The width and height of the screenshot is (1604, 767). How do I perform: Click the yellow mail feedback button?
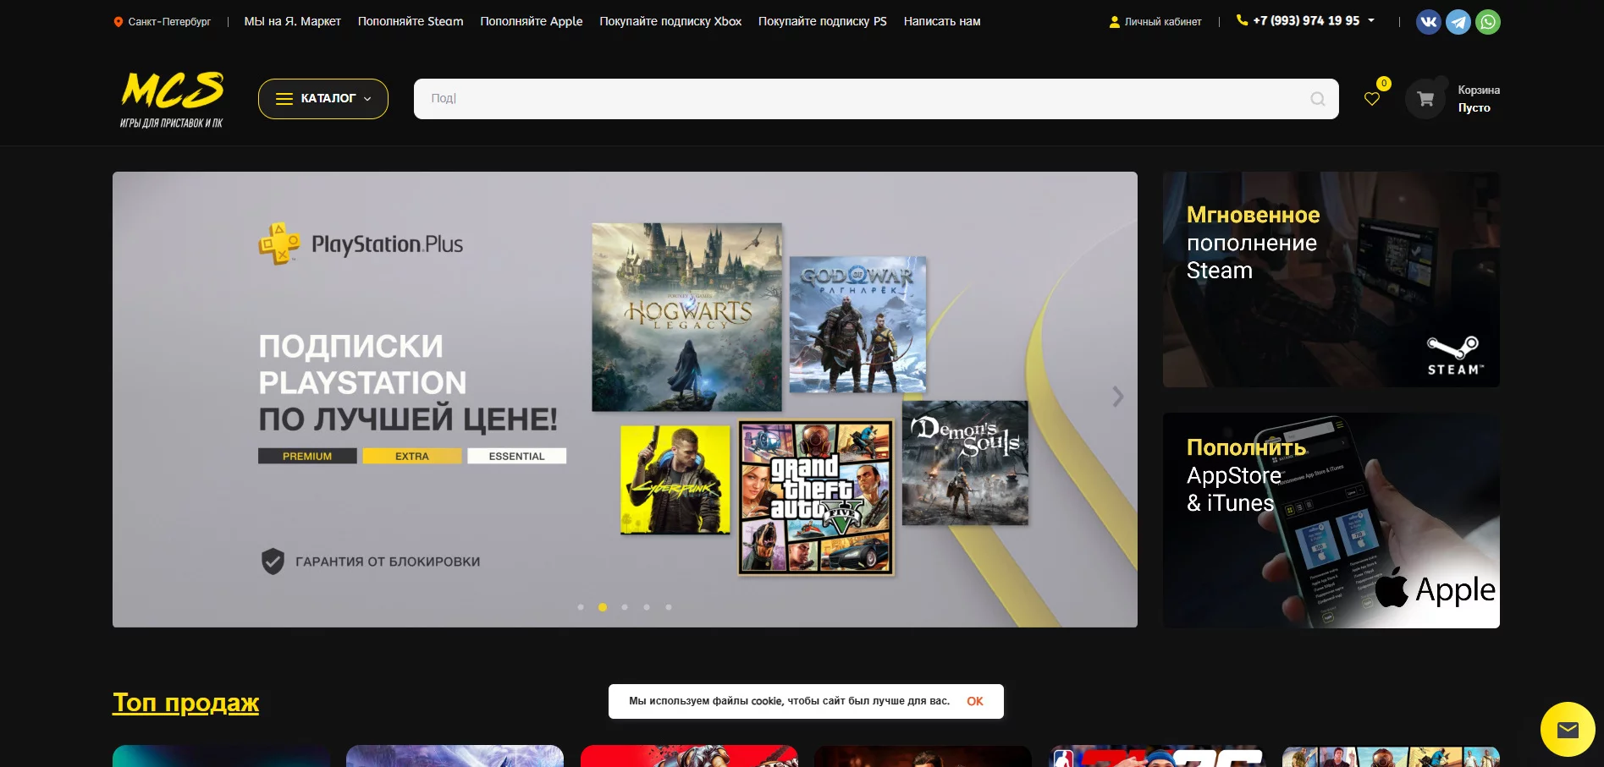click(1568, 729)
